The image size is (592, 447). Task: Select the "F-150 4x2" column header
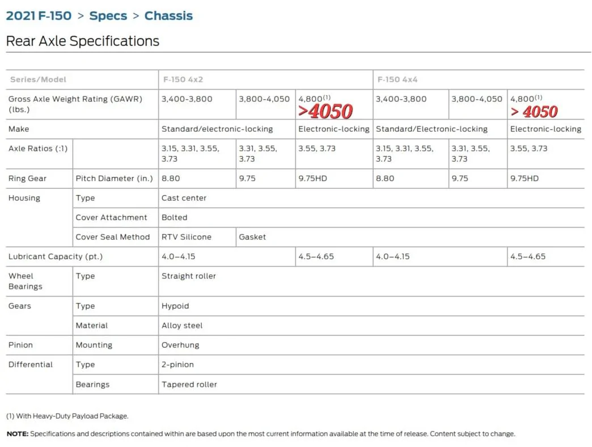coord(184,79)
